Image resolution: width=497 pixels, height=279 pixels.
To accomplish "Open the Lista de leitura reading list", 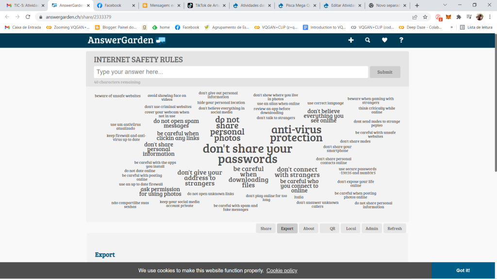I will click(x=476, y=28).
